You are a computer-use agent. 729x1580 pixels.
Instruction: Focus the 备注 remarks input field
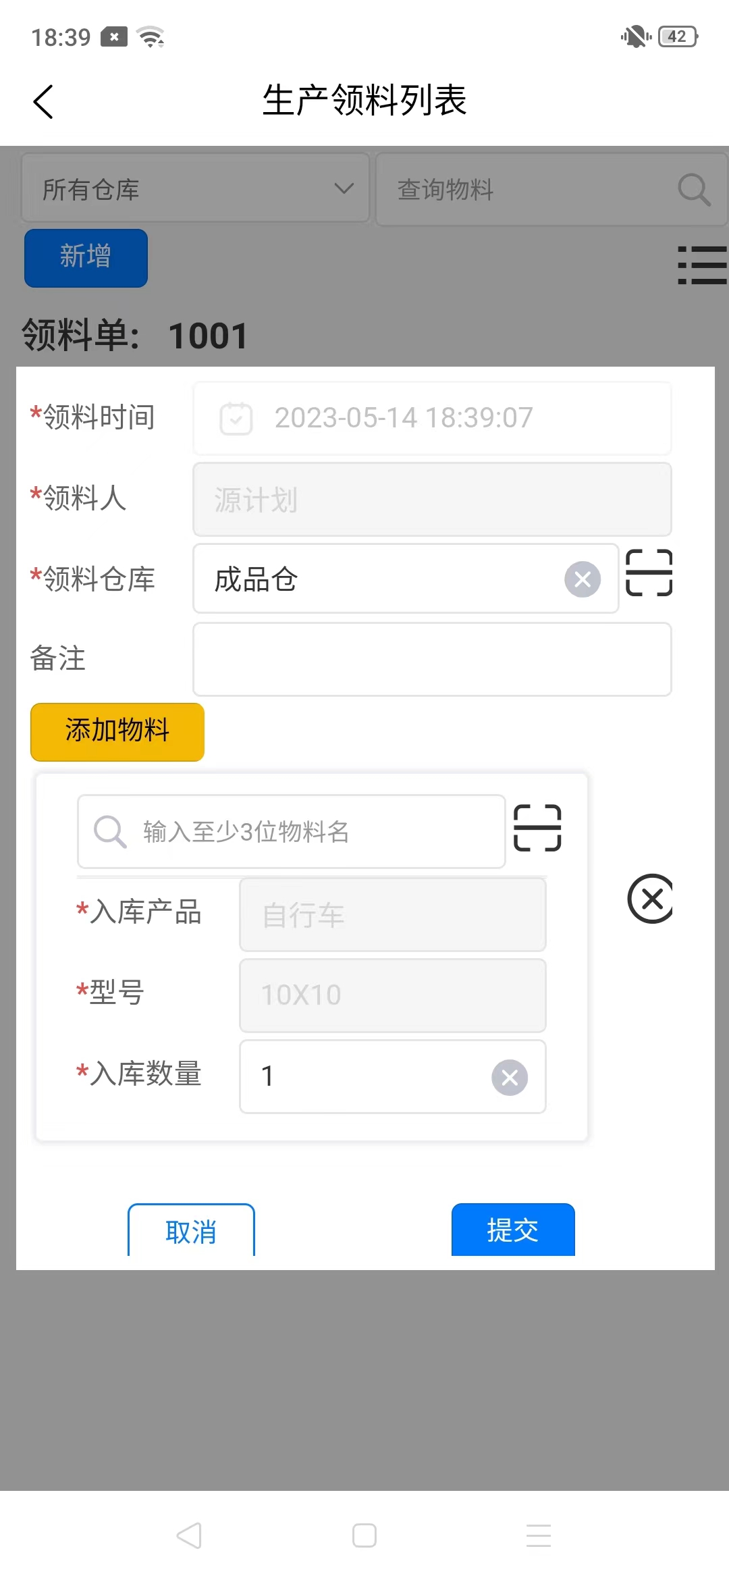(x=432, y=659)
